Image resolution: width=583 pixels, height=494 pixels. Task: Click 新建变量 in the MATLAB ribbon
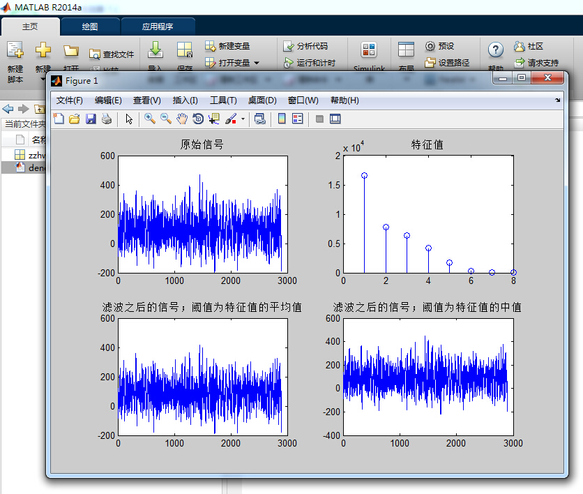(227, 46)
